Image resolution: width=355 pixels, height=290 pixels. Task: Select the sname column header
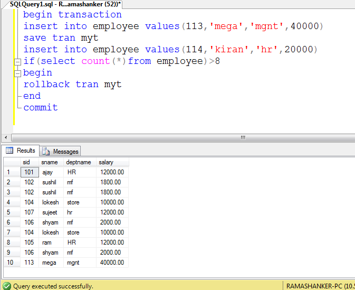pyautogui.click(x=51, y=162)
